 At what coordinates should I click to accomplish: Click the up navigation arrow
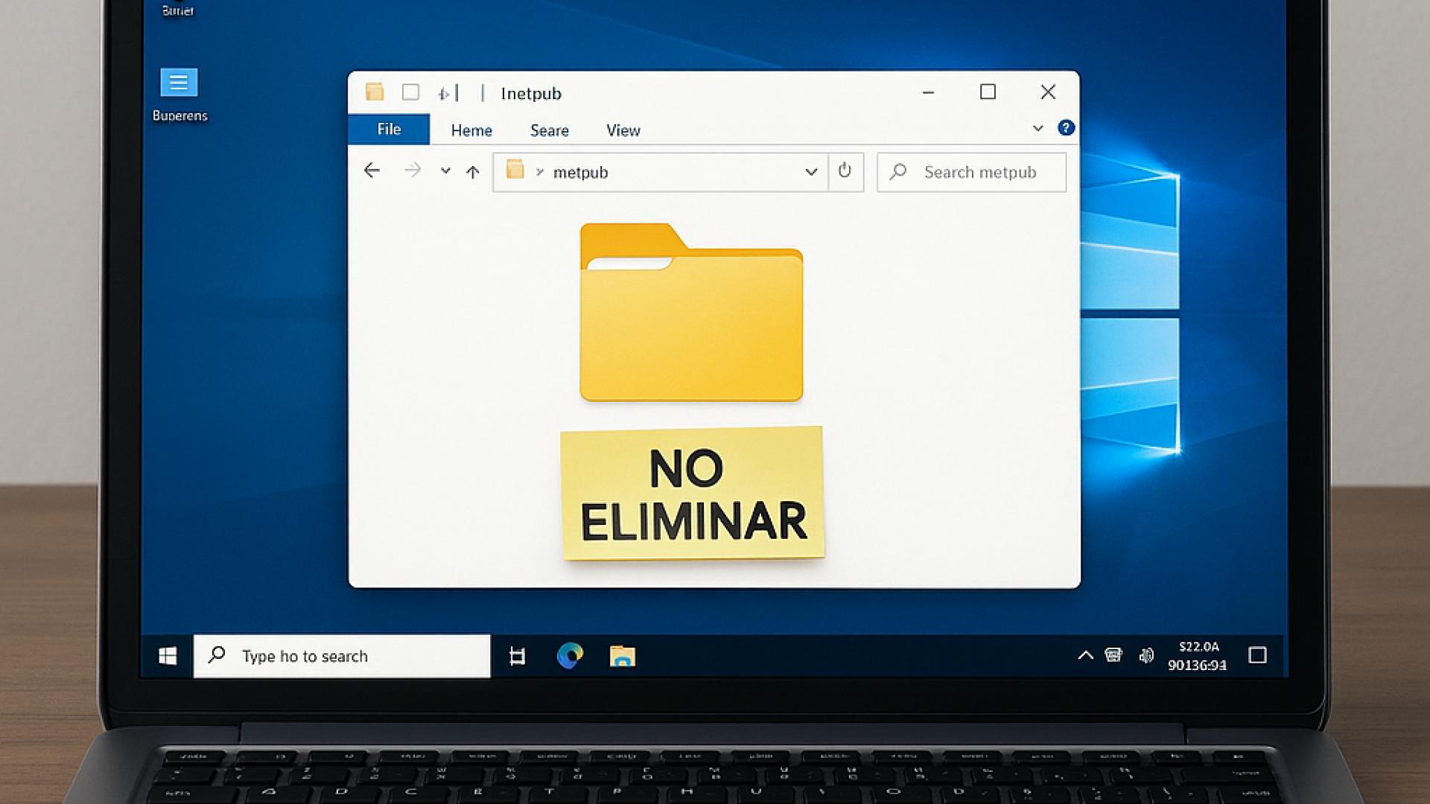(x=473, y=170)
